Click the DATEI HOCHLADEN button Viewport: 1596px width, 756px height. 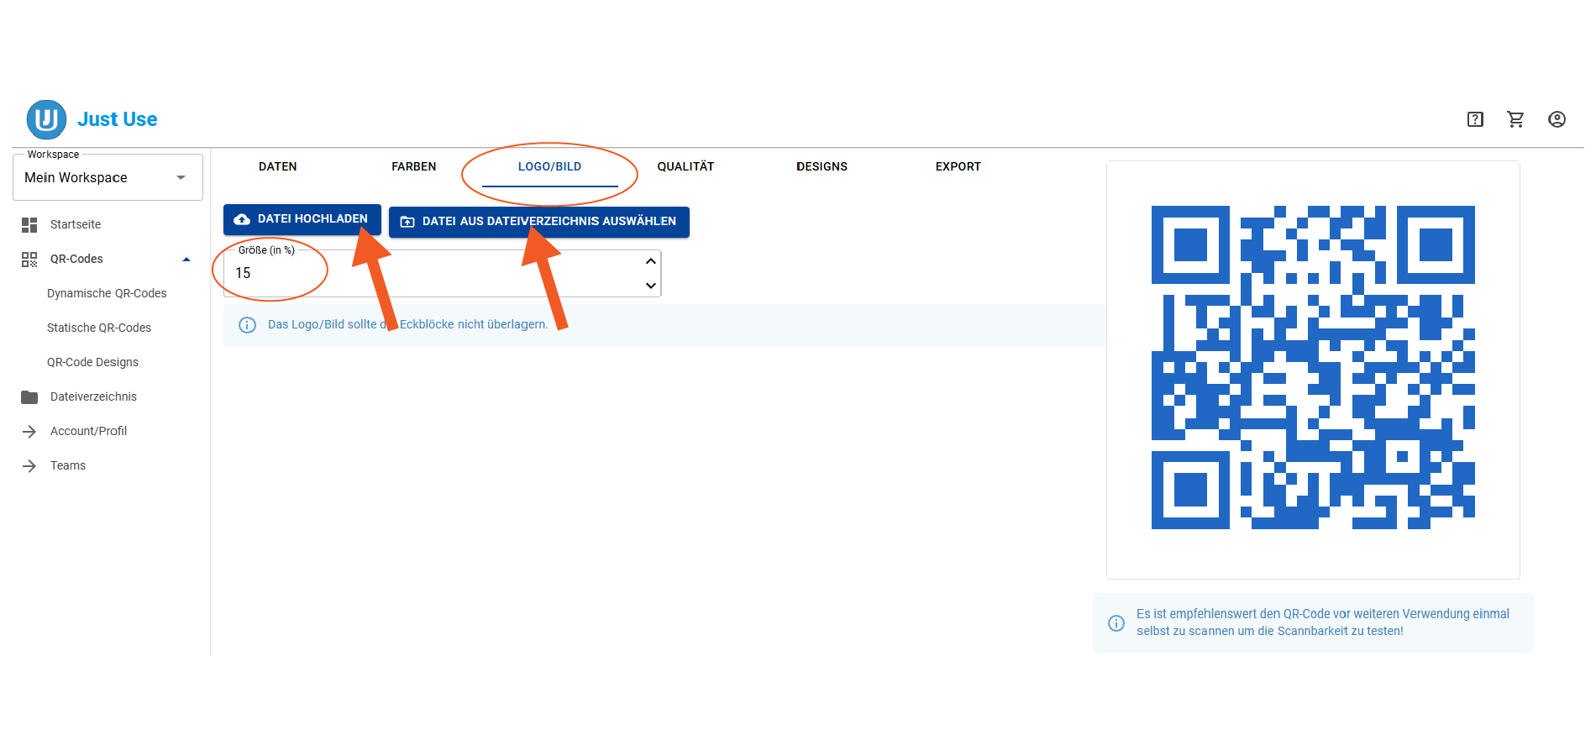click(x=302, y=219)
